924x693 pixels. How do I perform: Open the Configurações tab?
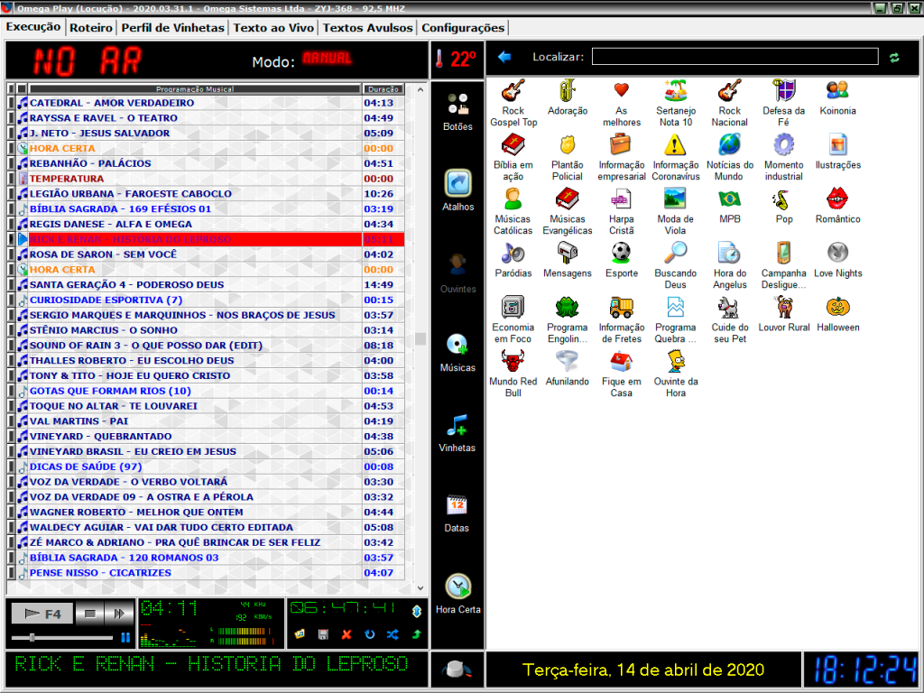[463, 28]
